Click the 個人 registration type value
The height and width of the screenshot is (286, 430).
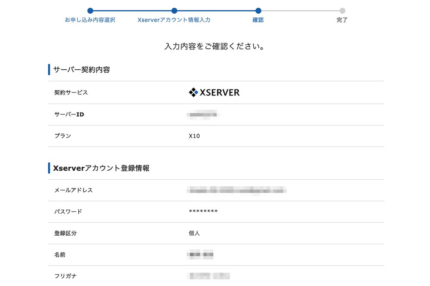194,234
